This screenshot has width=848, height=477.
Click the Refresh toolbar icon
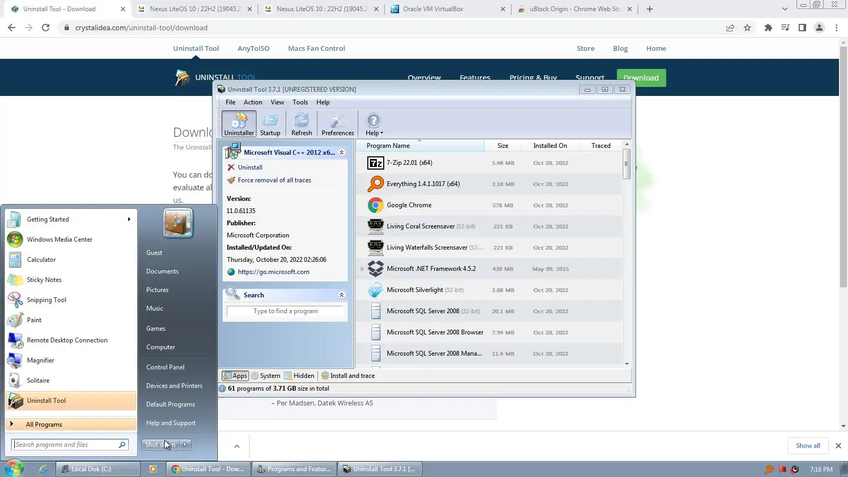pyautogui.click(x=302, y=124)
